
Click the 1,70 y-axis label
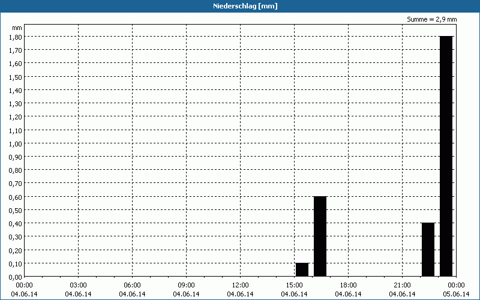[16, 50]
